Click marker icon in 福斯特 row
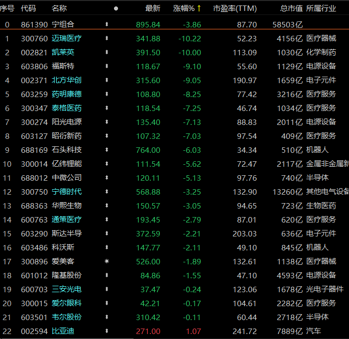The height and width of the screenshot is (339, 349). click(x=107, y=66)
